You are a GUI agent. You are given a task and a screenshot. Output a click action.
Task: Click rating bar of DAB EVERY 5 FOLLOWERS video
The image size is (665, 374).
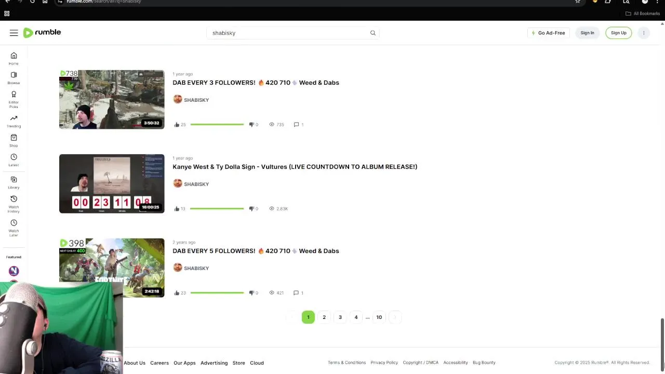[x=217, y=293]
